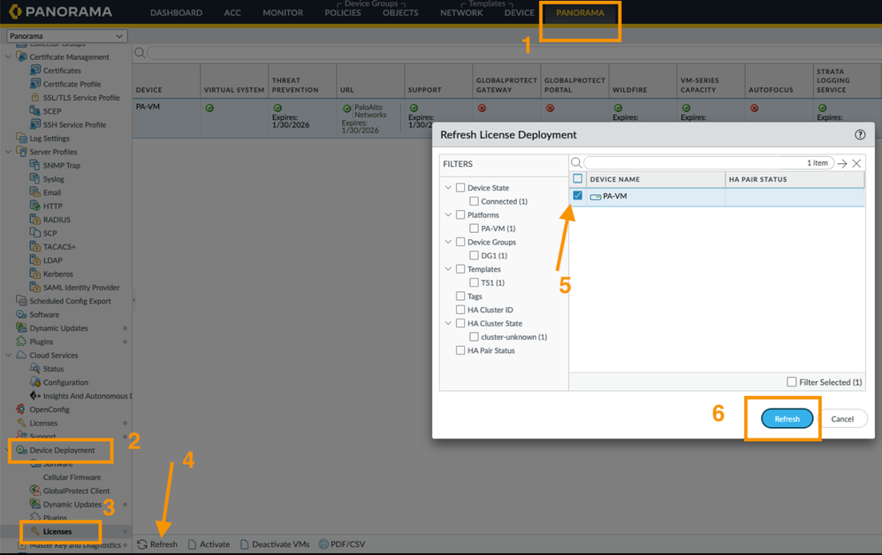Click the search arrow icon in dialog
The width and height of the screenshot is (882, 555).
coord(842,163)
